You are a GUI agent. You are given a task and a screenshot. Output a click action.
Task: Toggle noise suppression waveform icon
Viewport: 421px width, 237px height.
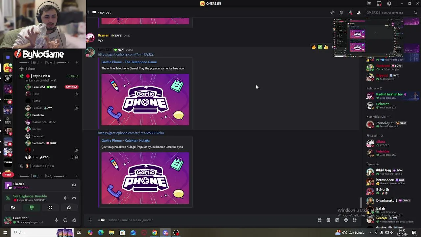[x=66, y=198]
